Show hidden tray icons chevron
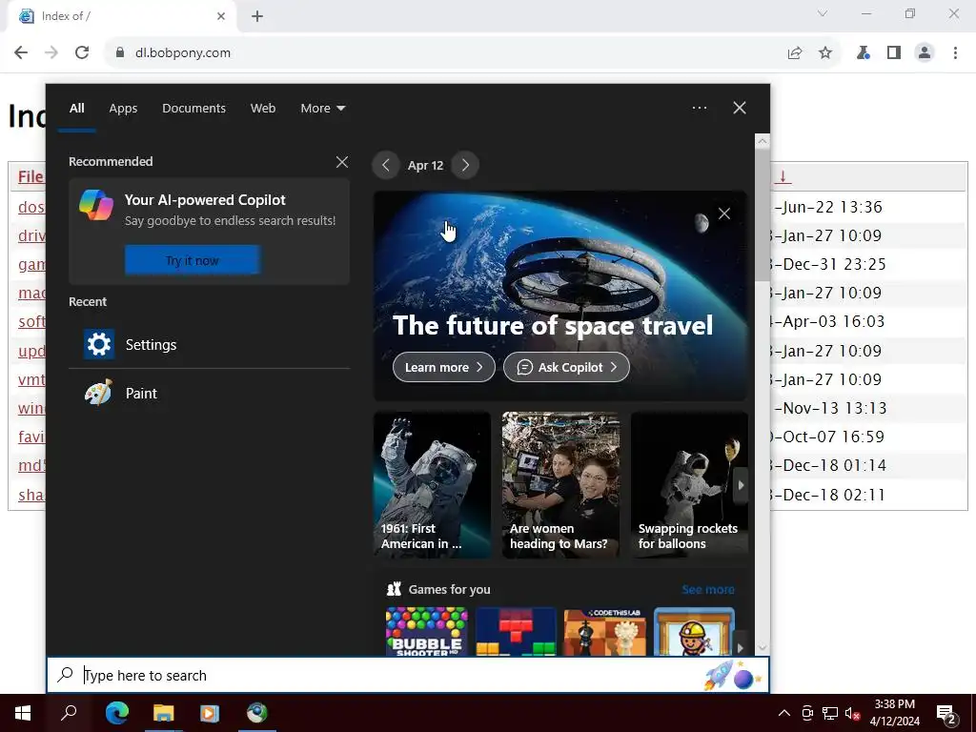 [784, 713]
